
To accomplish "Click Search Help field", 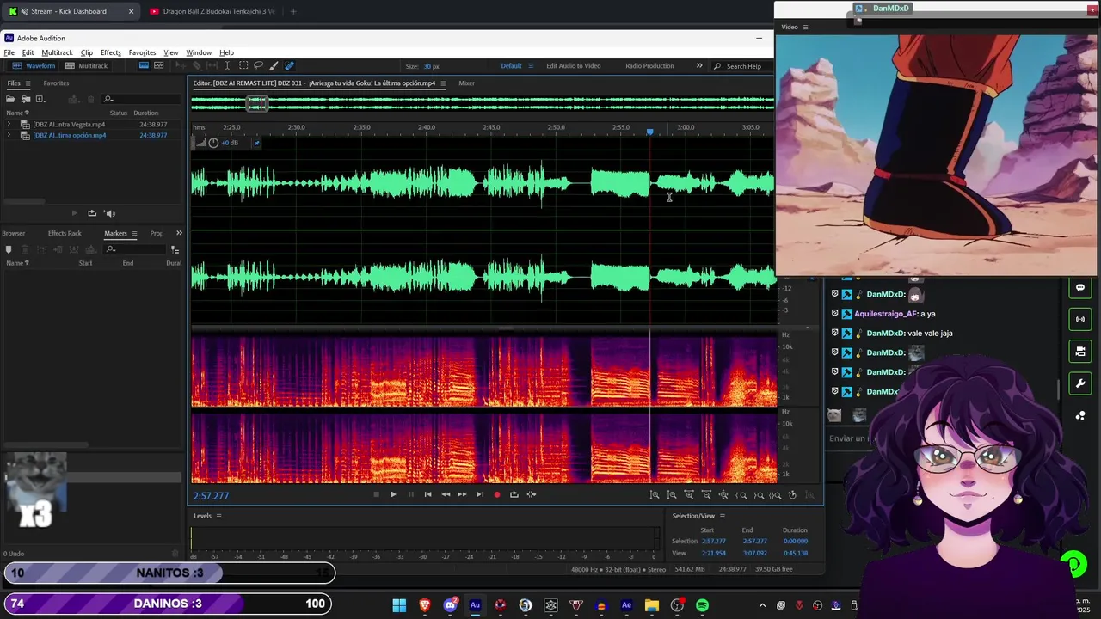I will pos(744,66).
